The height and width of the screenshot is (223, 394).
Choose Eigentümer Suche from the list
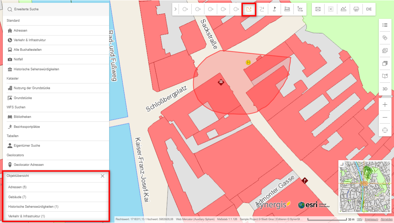27,146
